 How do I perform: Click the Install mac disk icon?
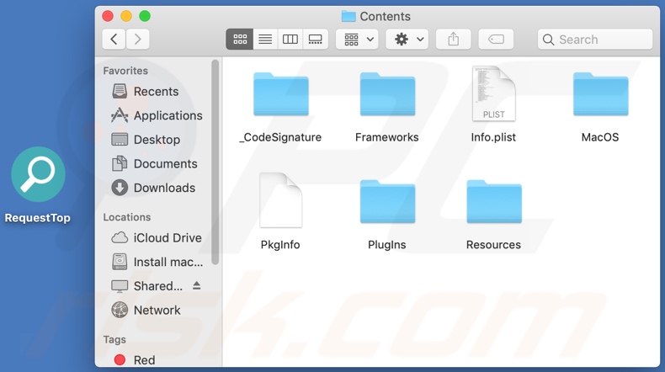click(120, 262)
